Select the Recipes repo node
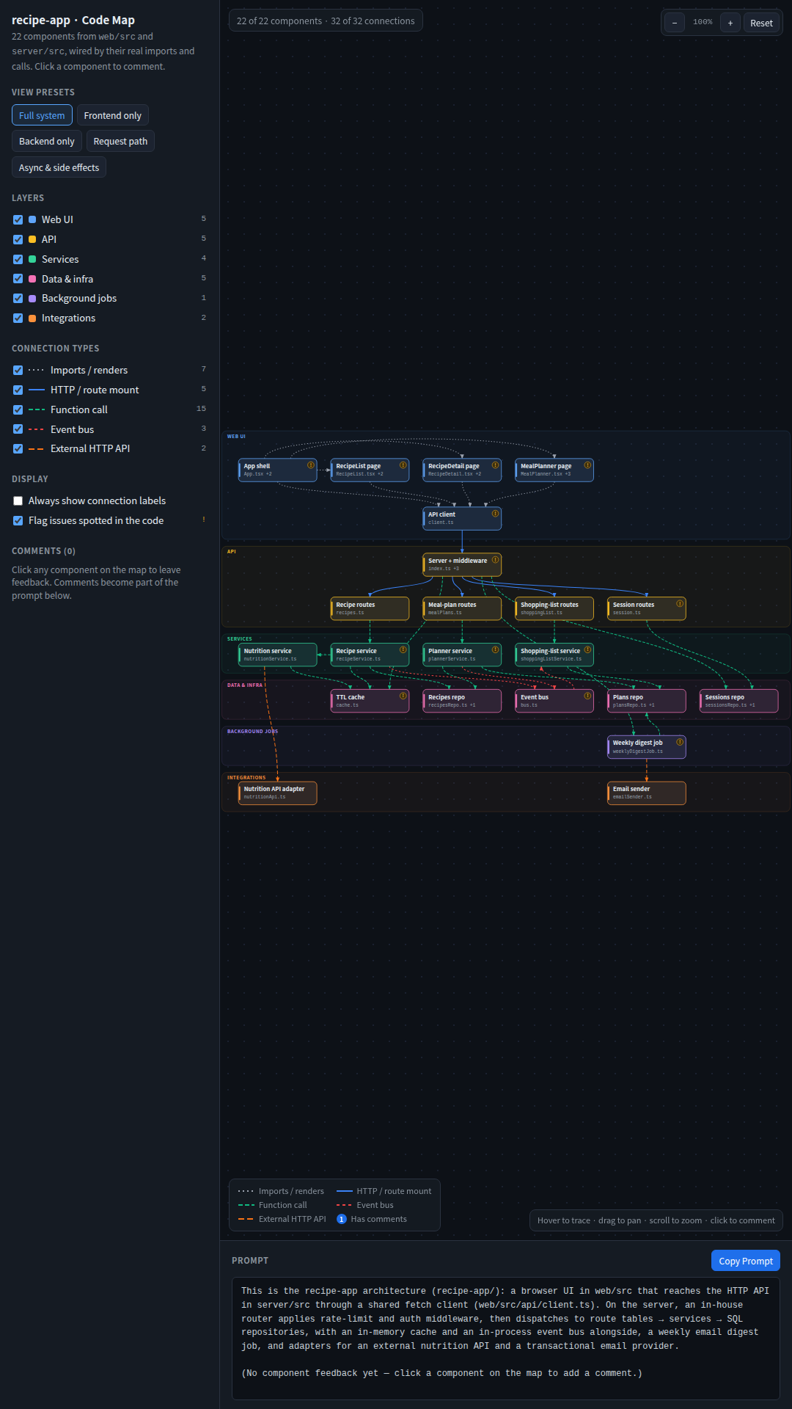Screen dimensions: 792x1409 click(462, 701)
